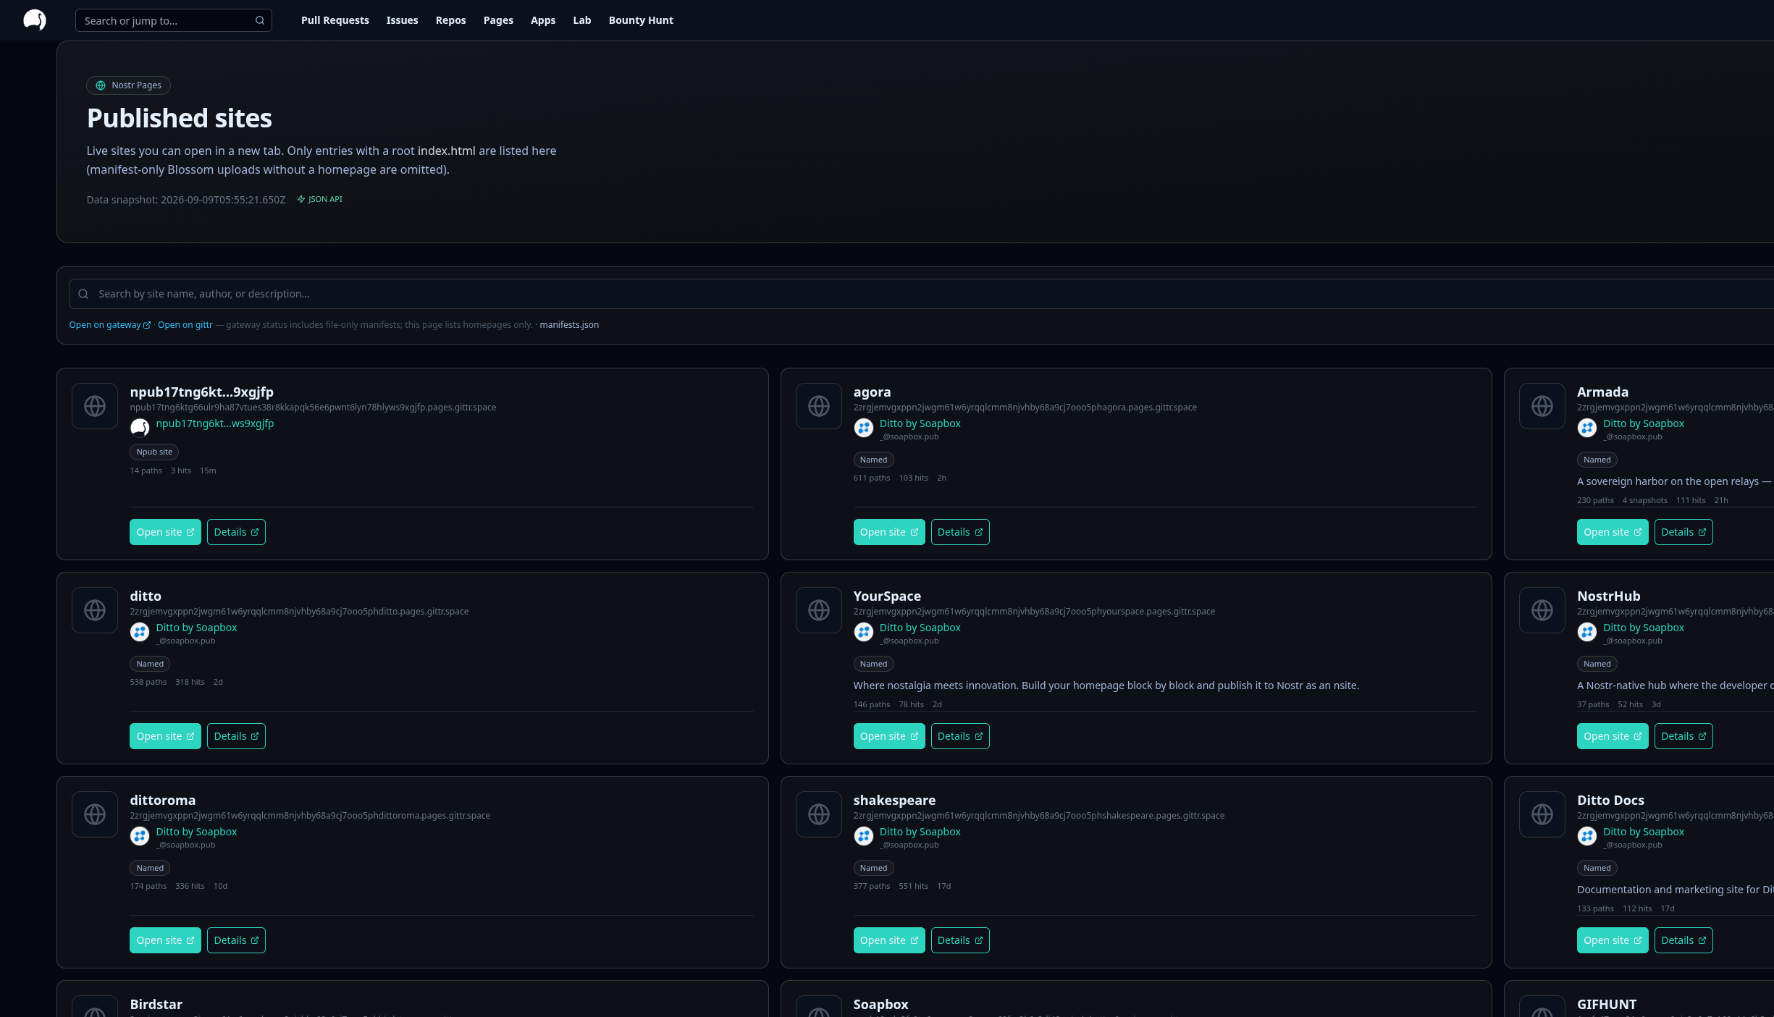Image resolution: width=1774 pixels, height=1017 pixels.
Task: Open Pull Requests in top navigation
Action: click(335, 20)
